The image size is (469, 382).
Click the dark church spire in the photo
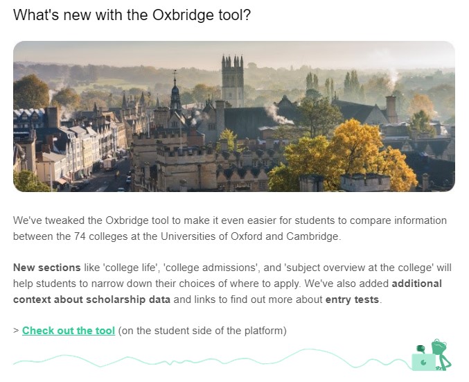(175, 92)
